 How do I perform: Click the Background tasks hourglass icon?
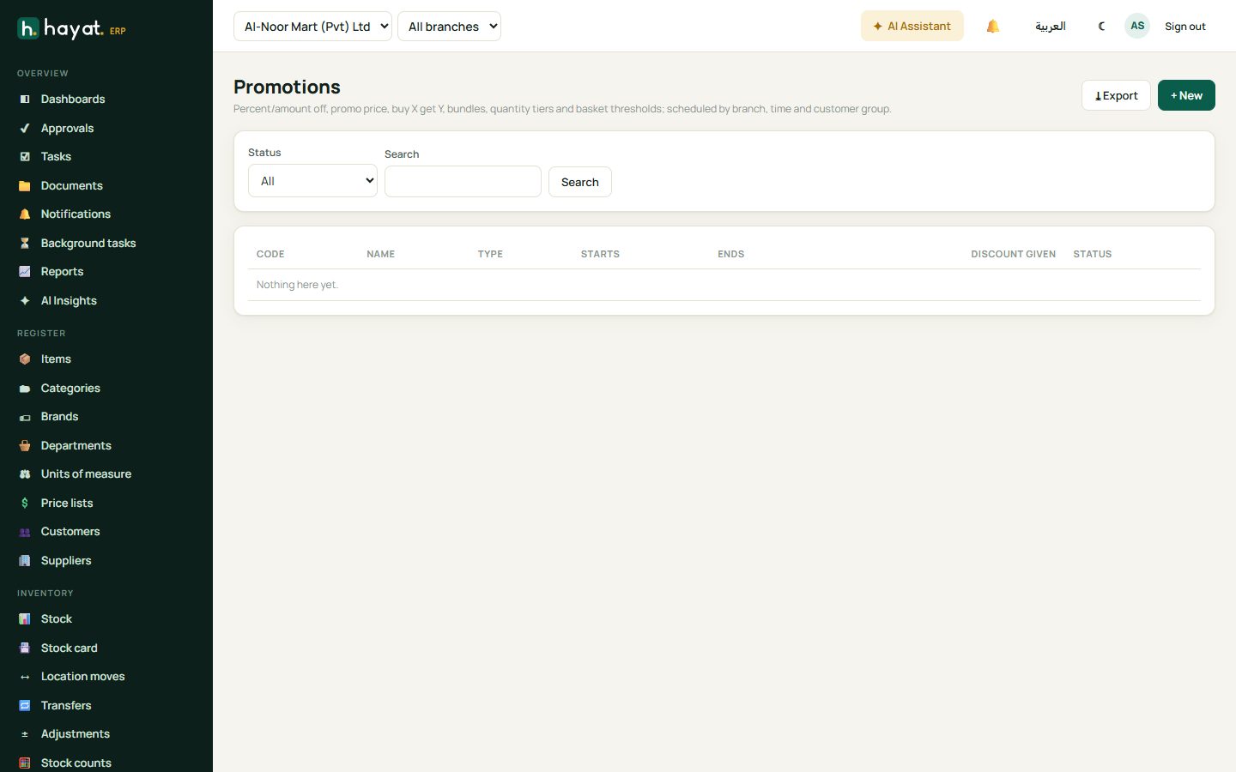click(x=25, y=244)
